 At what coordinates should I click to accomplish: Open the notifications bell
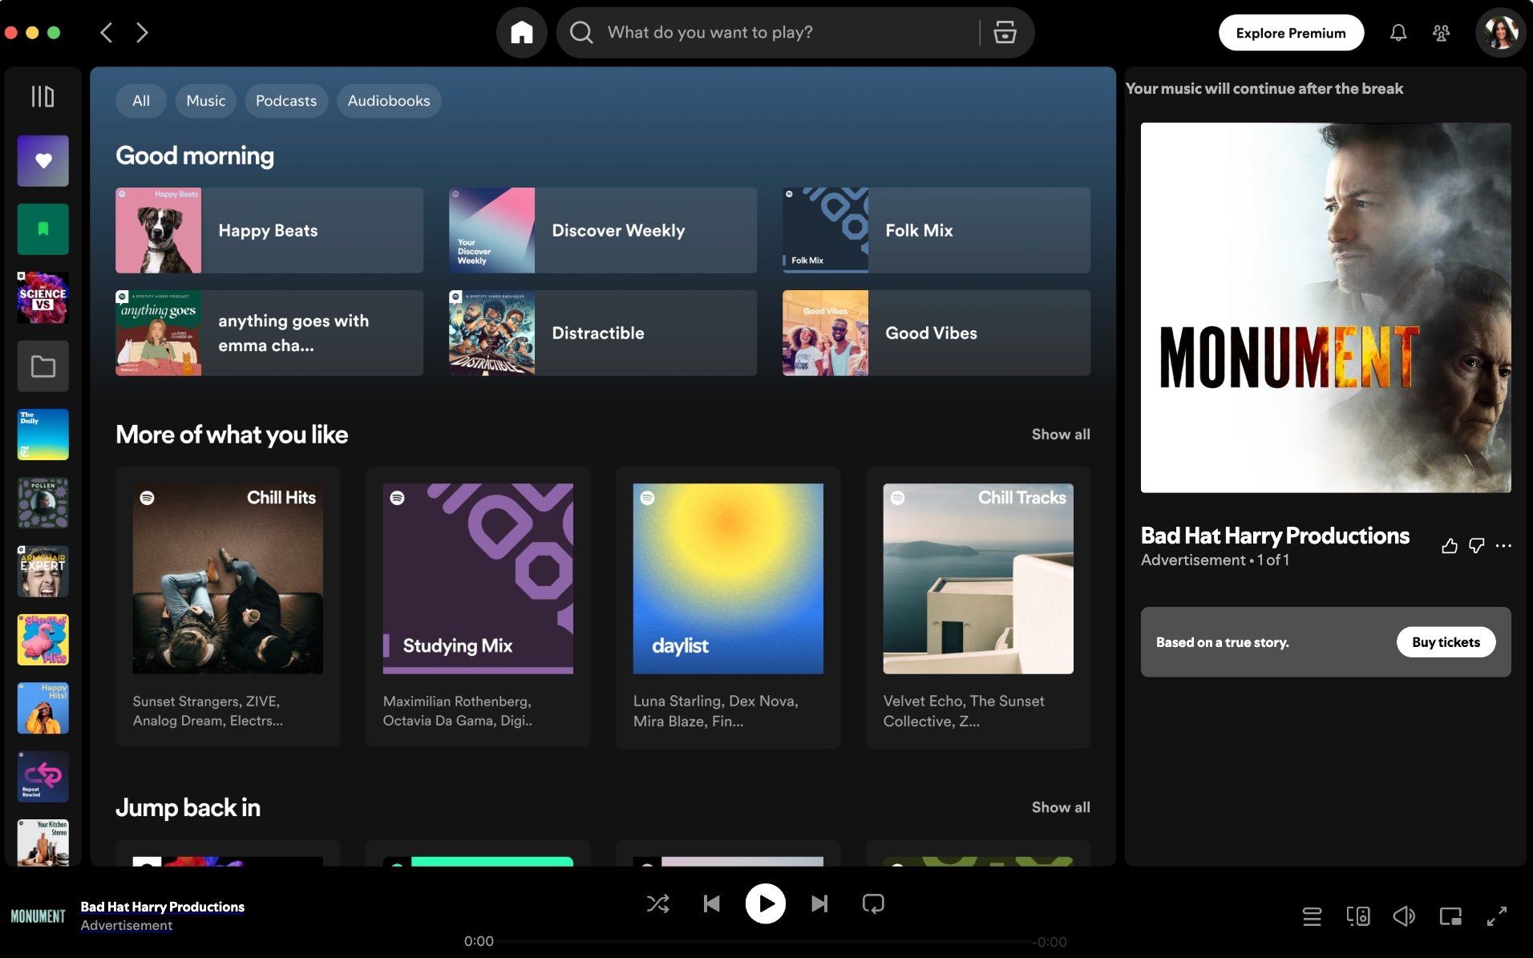1397,33
